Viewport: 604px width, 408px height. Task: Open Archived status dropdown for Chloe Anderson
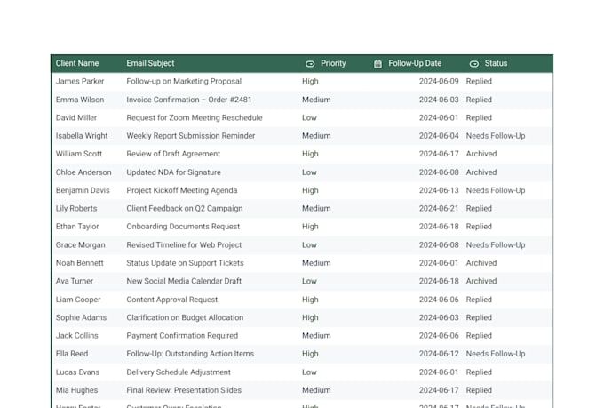point(481,172)
